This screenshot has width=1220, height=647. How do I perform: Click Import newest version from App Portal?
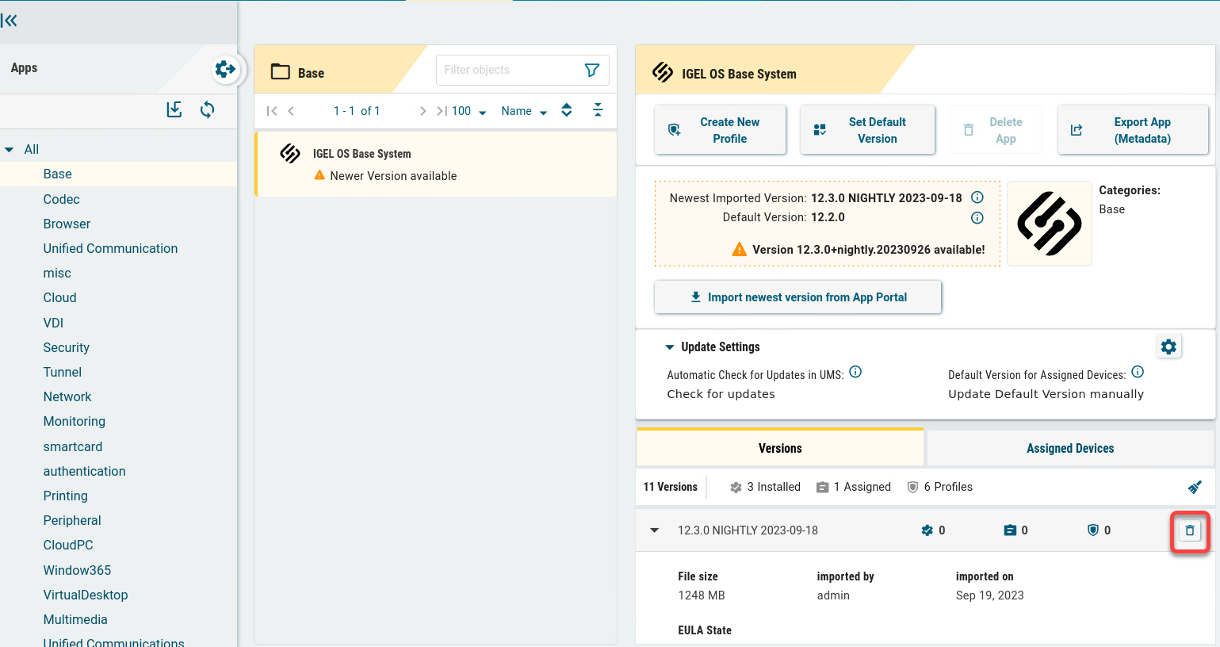point(797,297)
